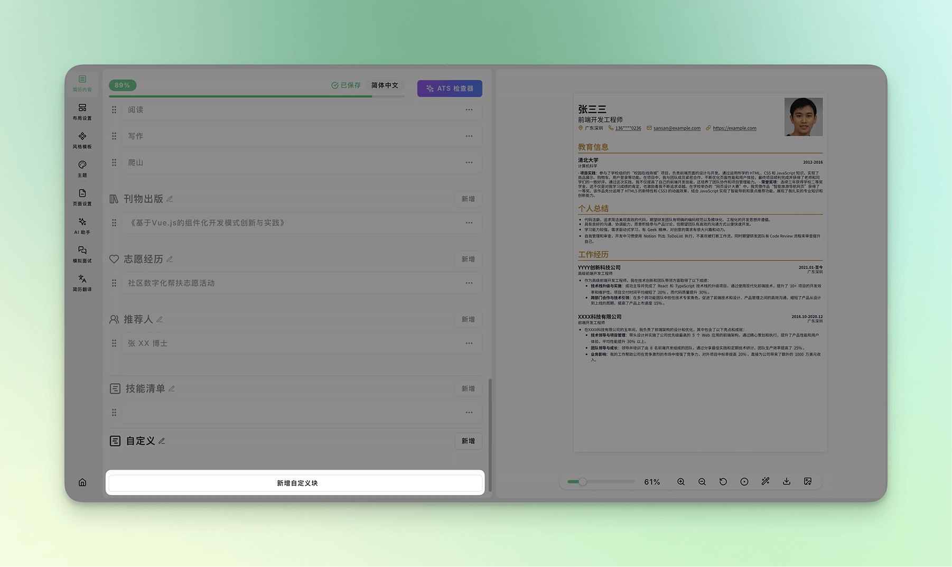Viewport: 952px width, 567px height.
Task: Open the more menu for 写作
Action: coord(469,136)
